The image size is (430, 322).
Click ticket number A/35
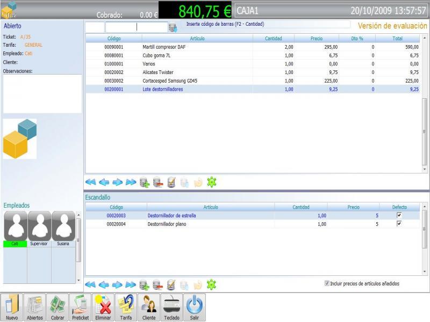(25, 36)
